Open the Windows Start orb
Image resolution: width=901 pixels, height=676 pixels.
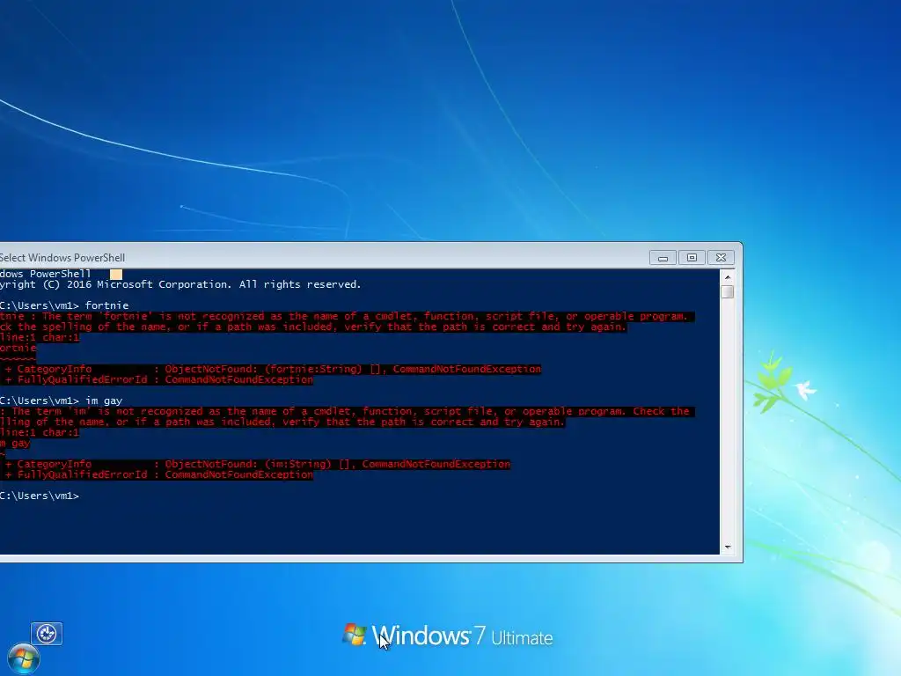(x=24, y=658)
